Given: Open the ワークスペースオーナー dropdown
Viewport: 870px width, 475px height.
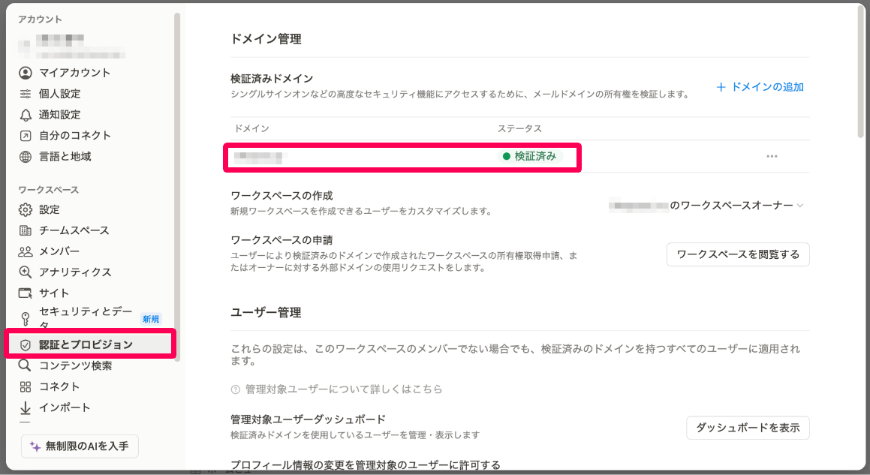Looking at the screenshot, I should tap(706, 206).
